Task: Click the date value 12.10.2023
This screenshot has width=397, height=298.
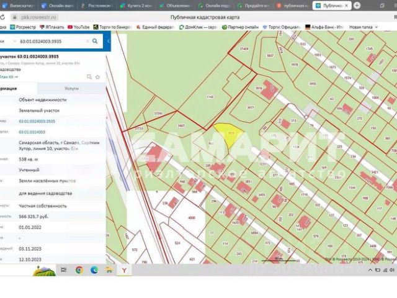Action: pyautogui.click(x=30, y=260)
